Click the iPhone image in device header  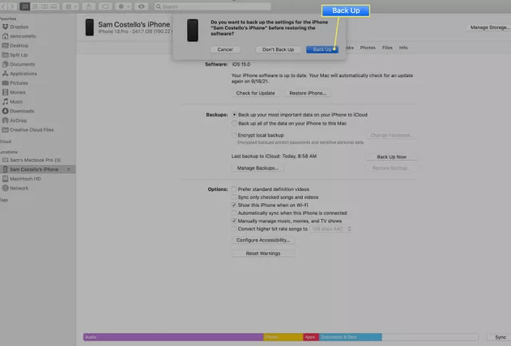pos(90,27)
